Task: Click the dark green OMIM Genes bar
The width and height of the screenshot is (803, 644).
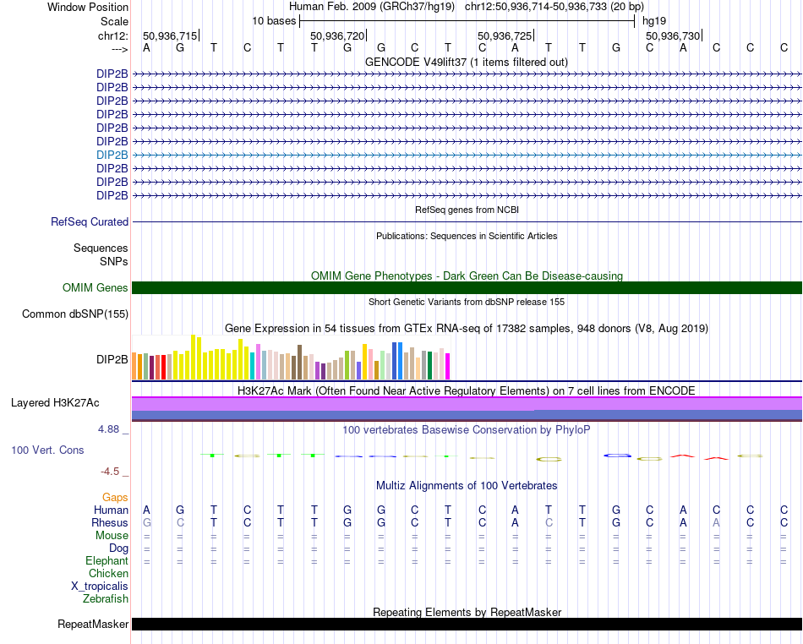Action: point(467,287)
